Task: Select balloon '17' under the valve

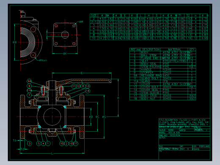Action: (x=76, y=143)
